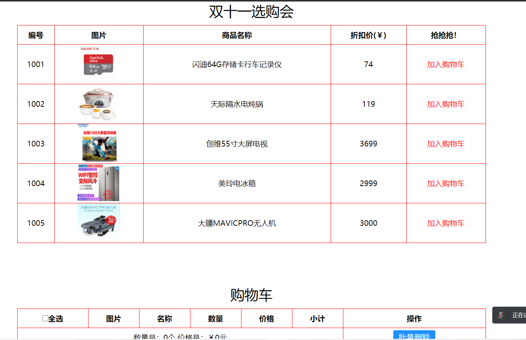Add the 美玲电冰箱 to cart
The image size is (526, 340).
[x=446, y=183]
